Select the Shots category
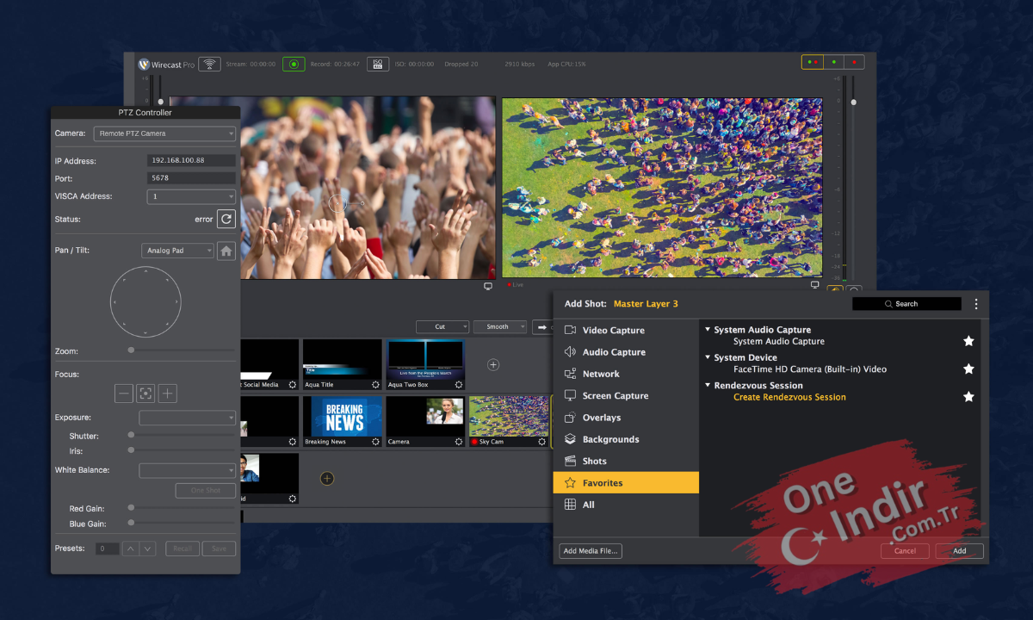Image resolution: width=1033 pixels, height=620 pixels. (x=626, y=462)
